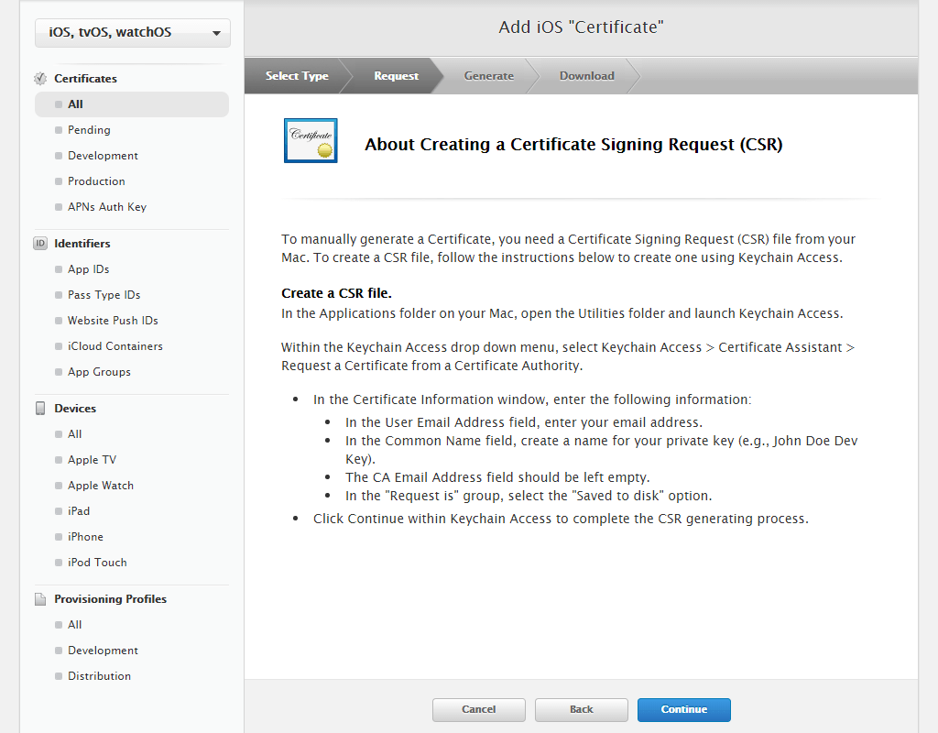Viewport: 938px width, 733px height.
Task: Open Development provisioning profiles
Action: tap(103, 651)
